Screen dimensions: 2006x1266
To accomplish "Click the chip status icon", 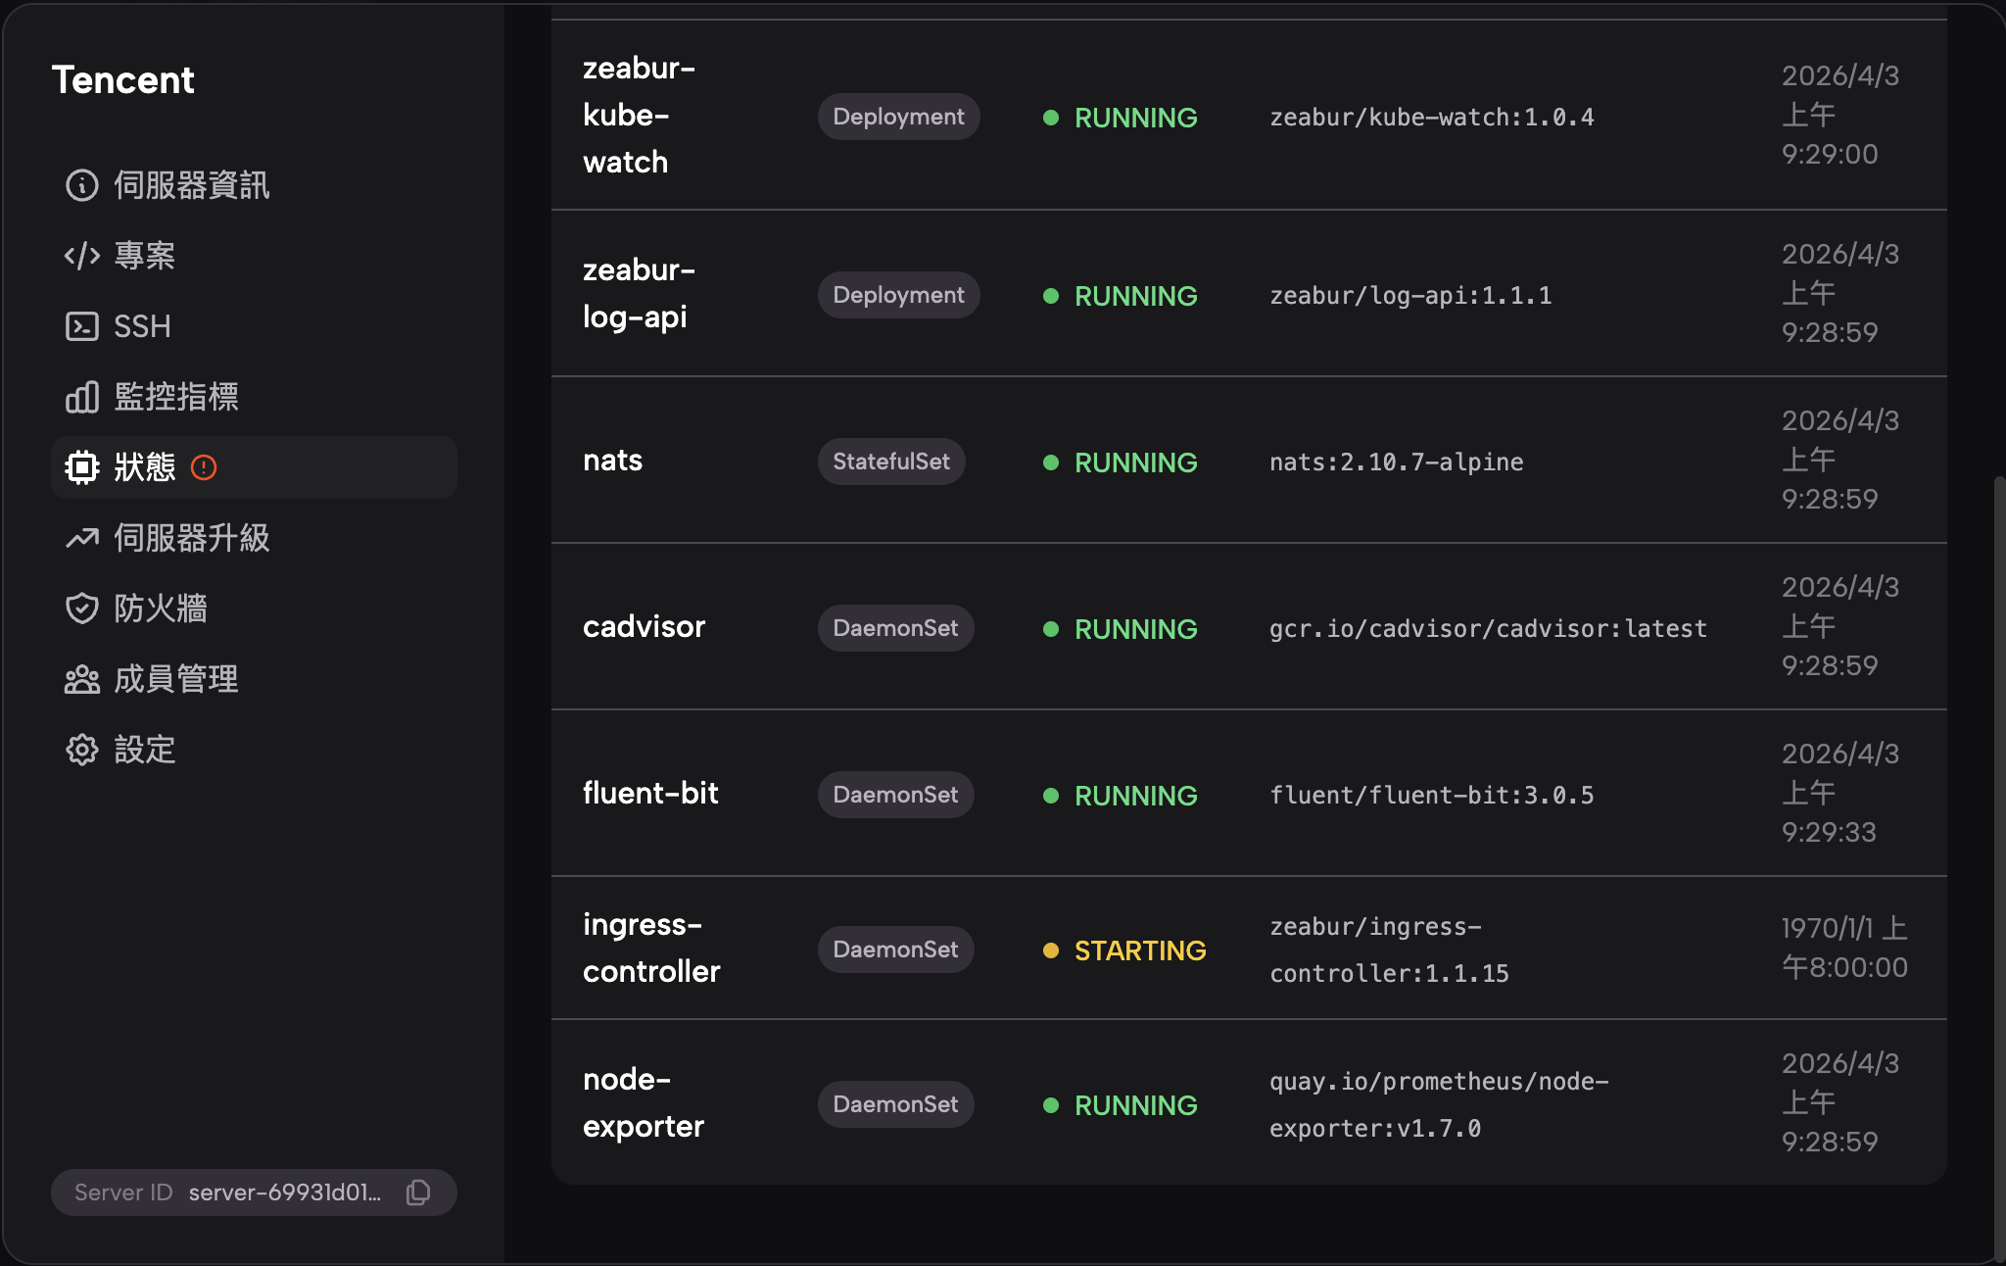I will [82, 467].
